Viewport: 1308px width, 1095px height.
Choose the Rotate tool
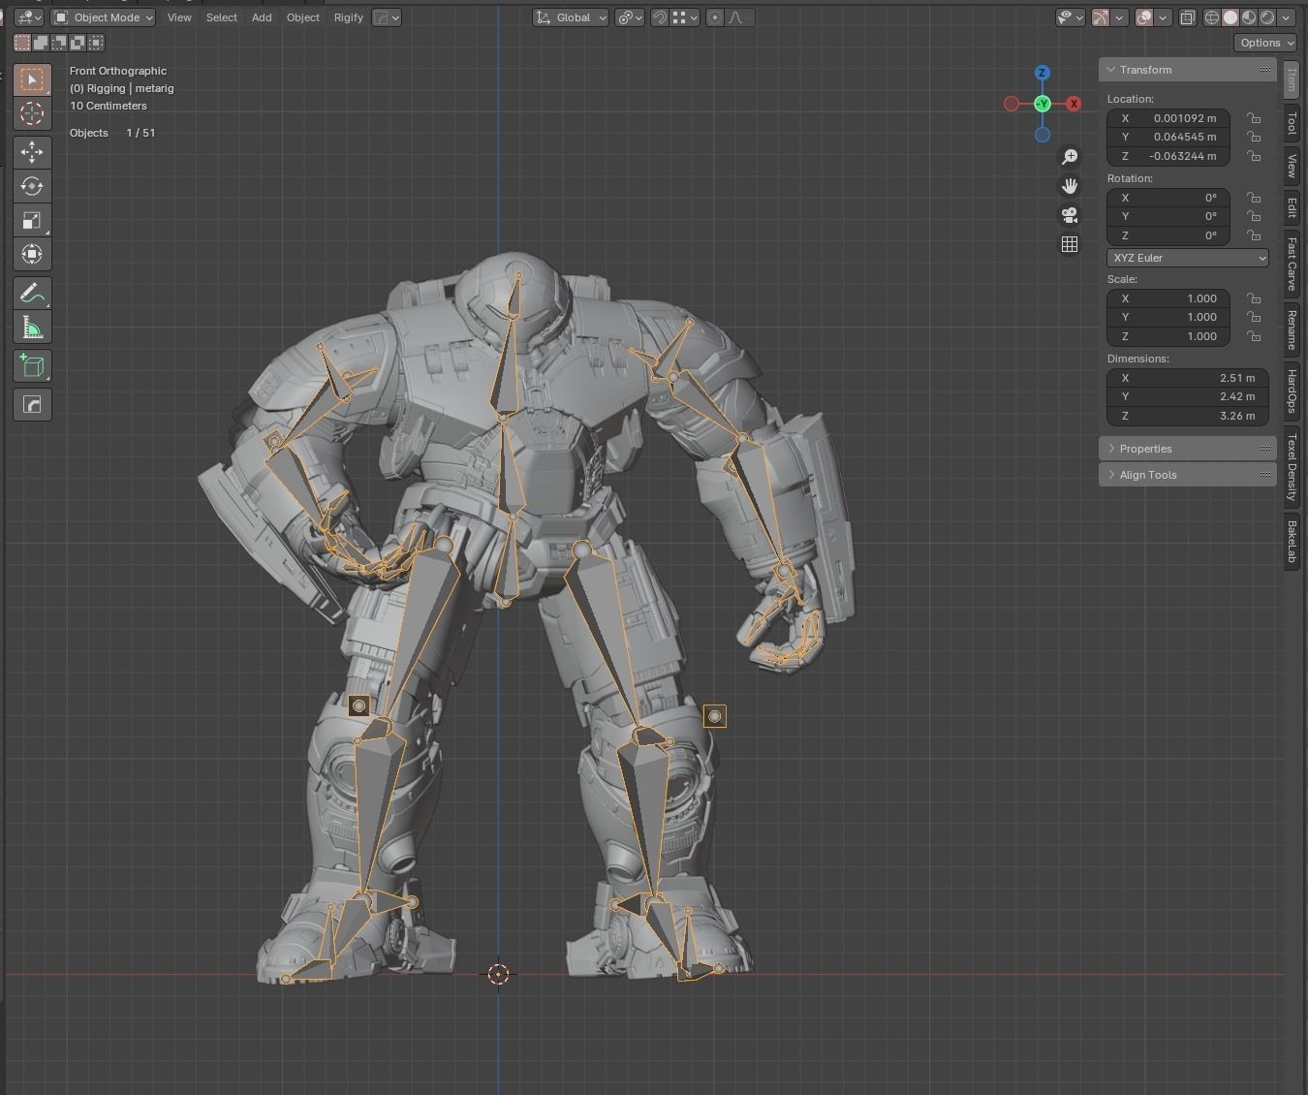tap(32, 186)
